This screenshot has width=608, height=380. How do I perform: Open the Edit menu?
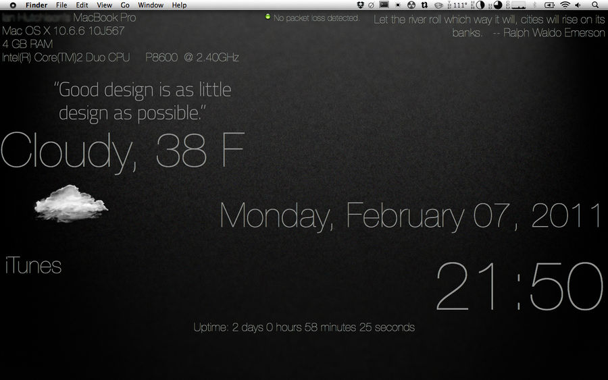coord(82,5)
